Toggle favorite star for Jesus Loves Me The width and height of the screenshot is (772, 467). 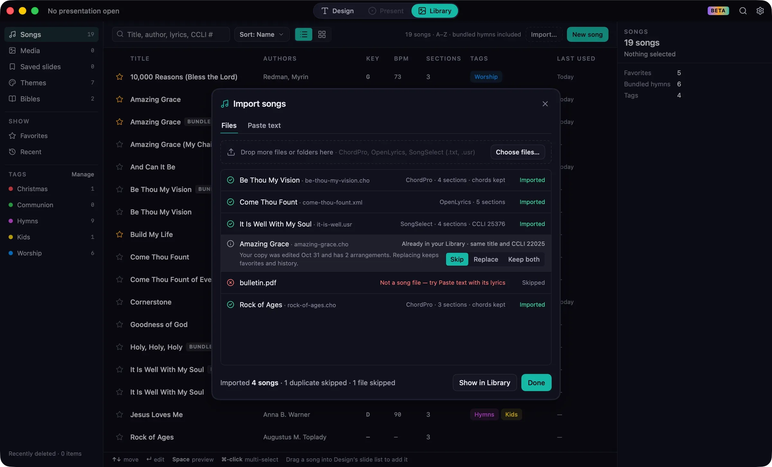point(119,415)
